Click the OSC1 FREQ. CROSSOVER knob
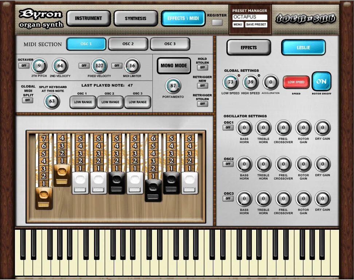354x280 pixels. pyautogui.click(x=283, y=128)
